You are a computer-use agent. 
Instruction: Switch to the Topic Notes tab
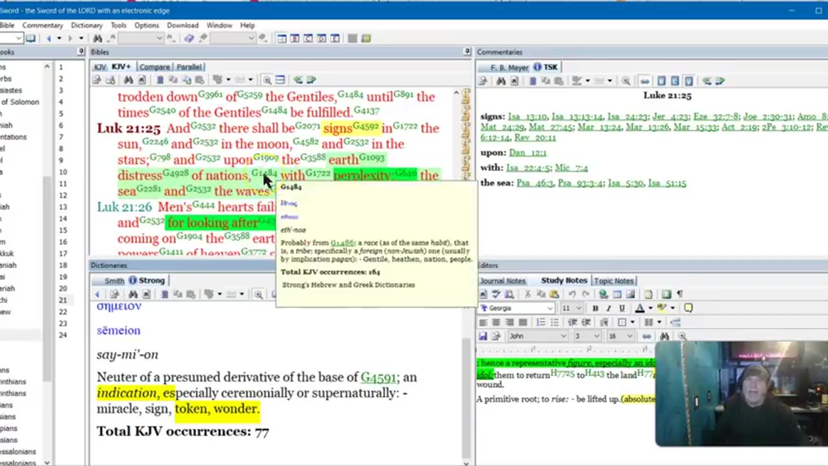(x=614, y=280)
